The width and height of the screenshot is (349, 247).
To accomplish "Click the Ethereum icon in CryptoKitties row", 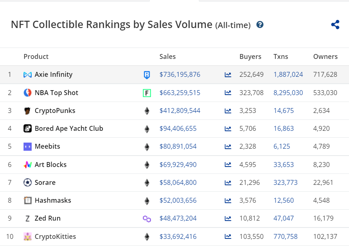I will point(147,236).
